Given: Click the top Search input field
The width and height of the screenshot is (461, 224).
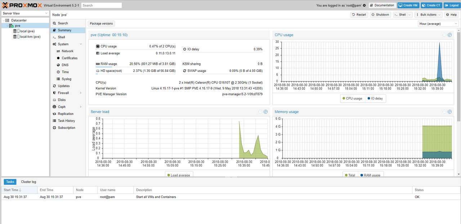Looking at the screenshot, I should [102, 5].
